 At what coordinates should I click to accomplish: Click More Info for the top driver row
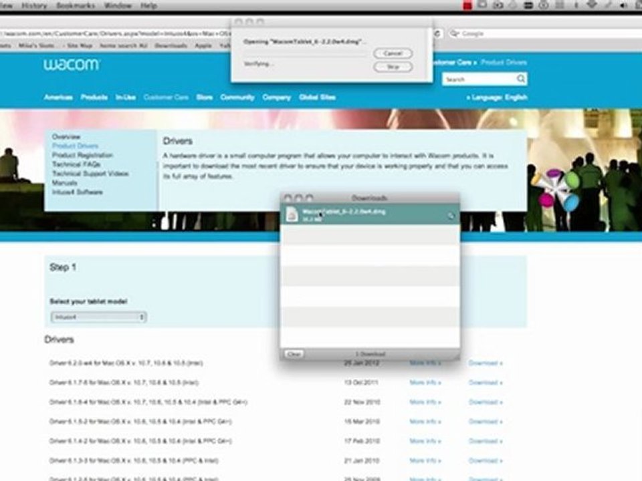click(425, 363)
